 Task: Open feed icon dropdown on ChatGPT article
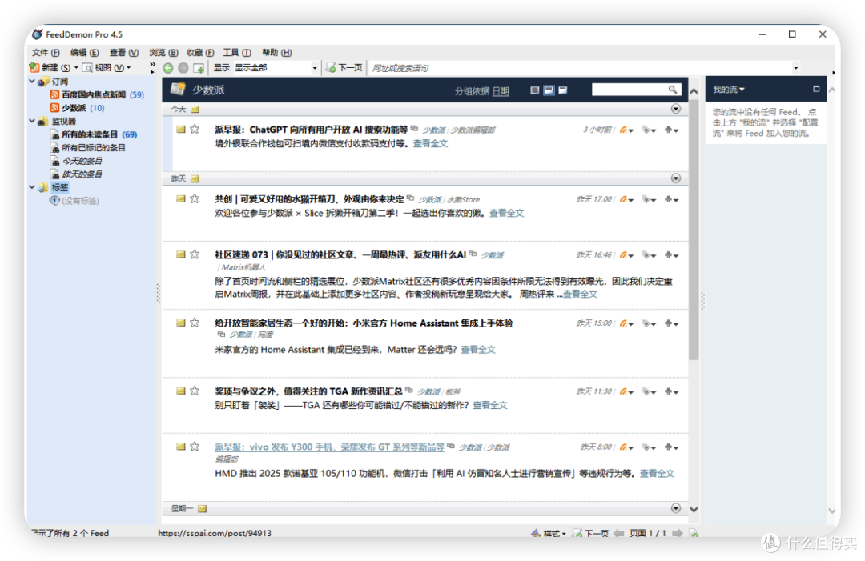[626, 130]
